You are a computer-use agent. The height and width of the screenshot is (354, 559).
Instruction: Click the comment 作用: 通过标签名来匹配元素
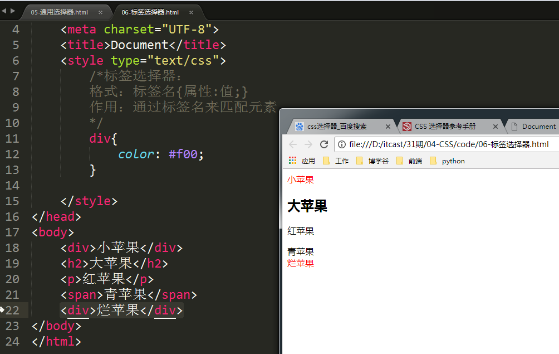[x=183, y=108]
